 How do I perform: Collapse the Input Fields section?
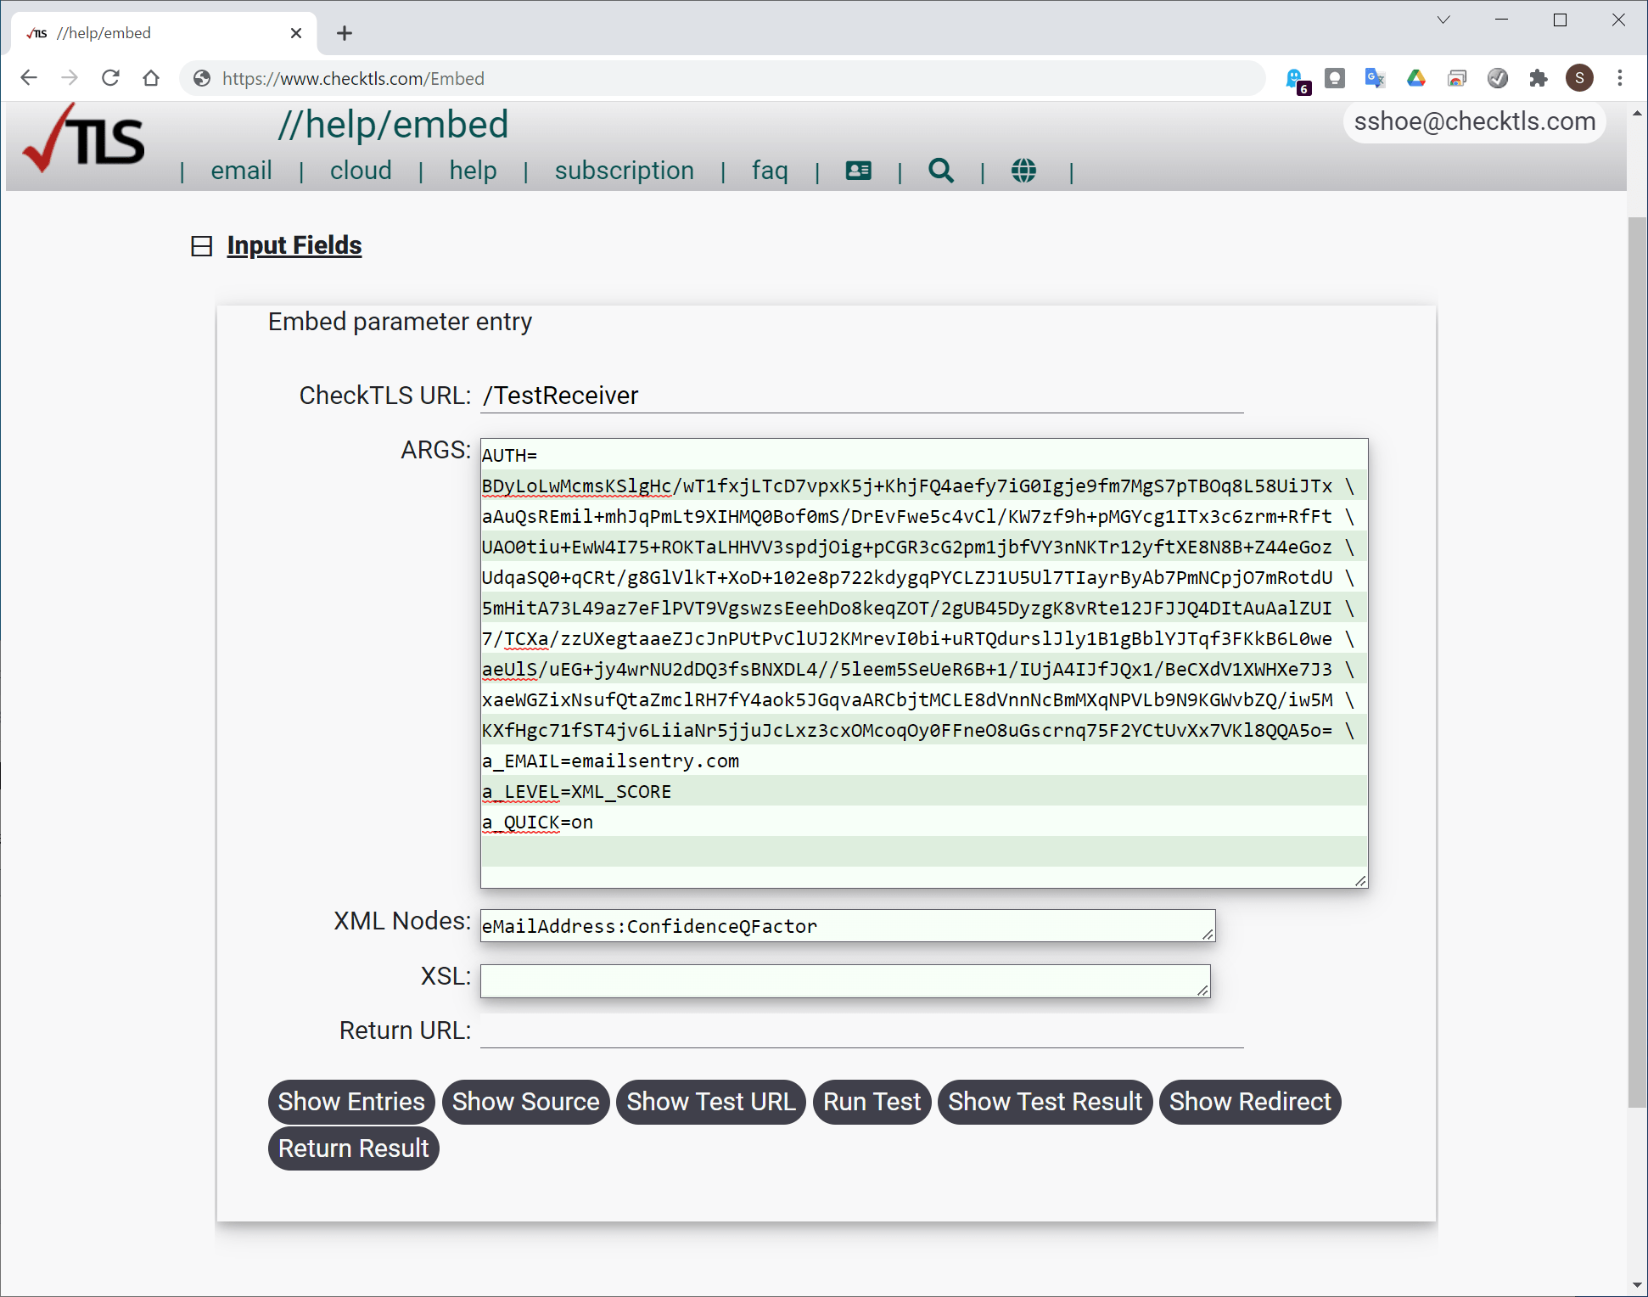point(201,246)
